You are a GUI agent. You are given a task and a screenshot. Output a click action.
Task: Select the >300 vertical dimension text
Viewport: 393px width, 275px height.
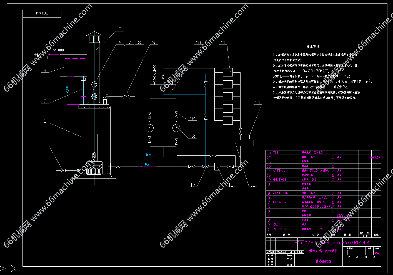coord(67,90)
